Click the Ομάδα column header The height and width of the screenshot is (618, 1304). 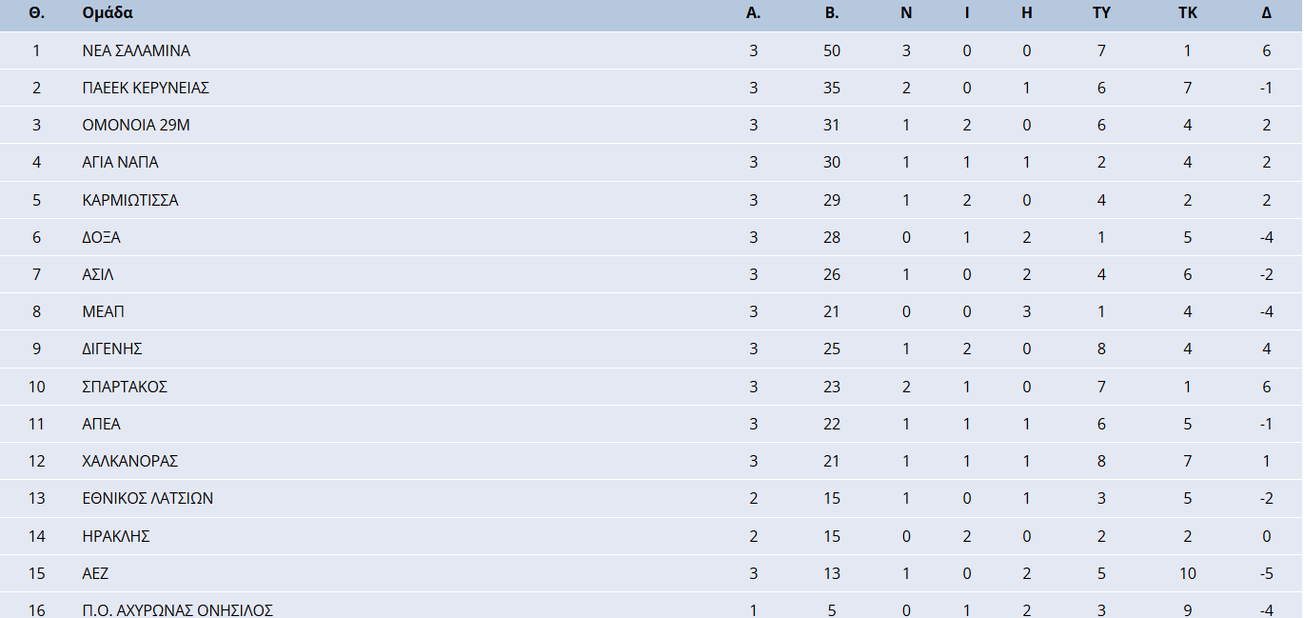tap(108, 13)
